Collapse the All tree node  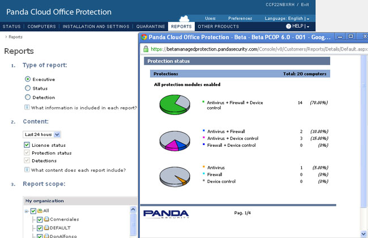tap(26, 211)
